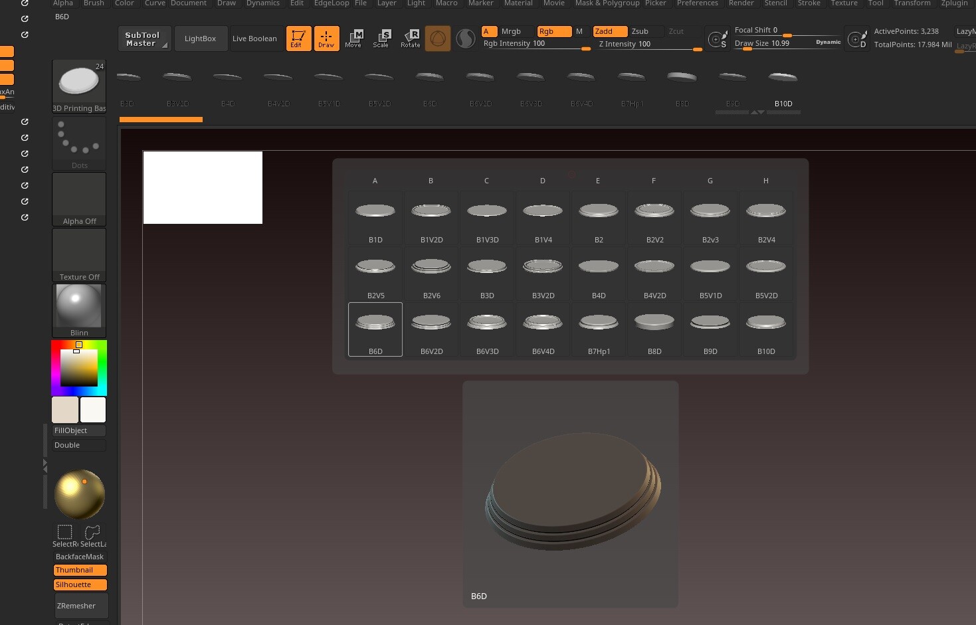Expand the SubTool Master plugin menu
Image resolution: width=976 pixels, height=625 pixels.
pyautogui.click(x=144, y=39)
